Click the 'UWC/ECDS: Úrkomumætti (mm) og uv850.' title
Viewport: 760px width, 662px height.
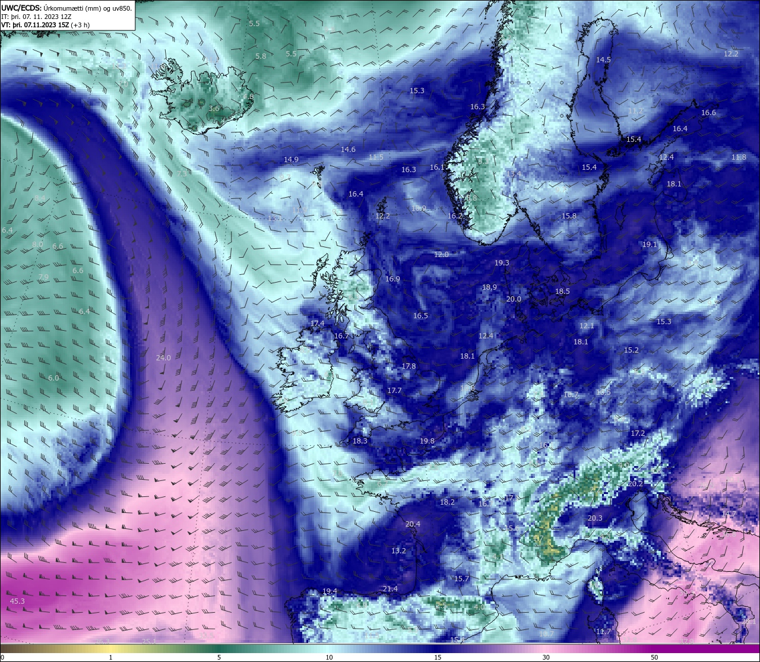tap(67, 8)
